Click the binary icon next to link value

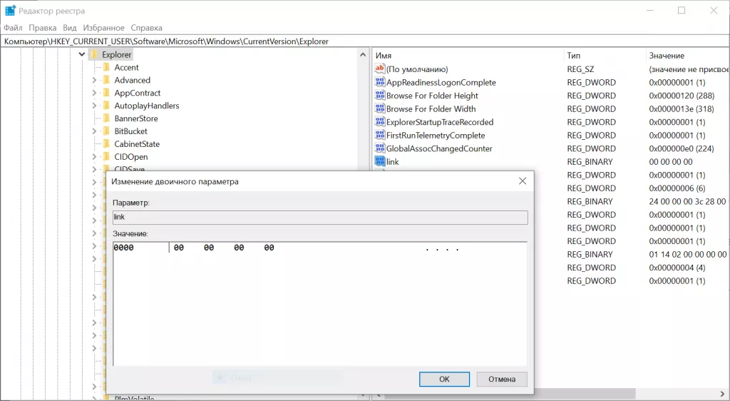pos(379,162)
